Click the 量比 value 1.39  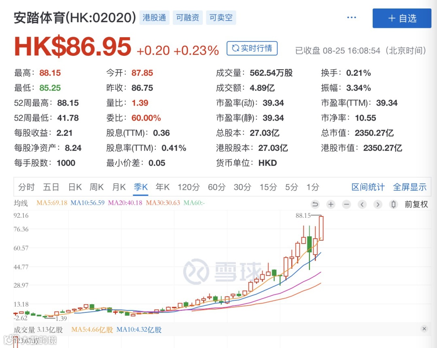140,103
